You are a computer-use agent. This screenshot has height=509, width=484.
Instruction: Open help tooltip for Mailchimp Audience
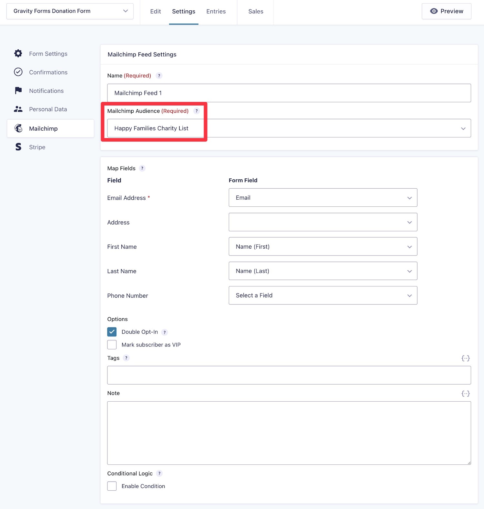[x=197, y=111]
